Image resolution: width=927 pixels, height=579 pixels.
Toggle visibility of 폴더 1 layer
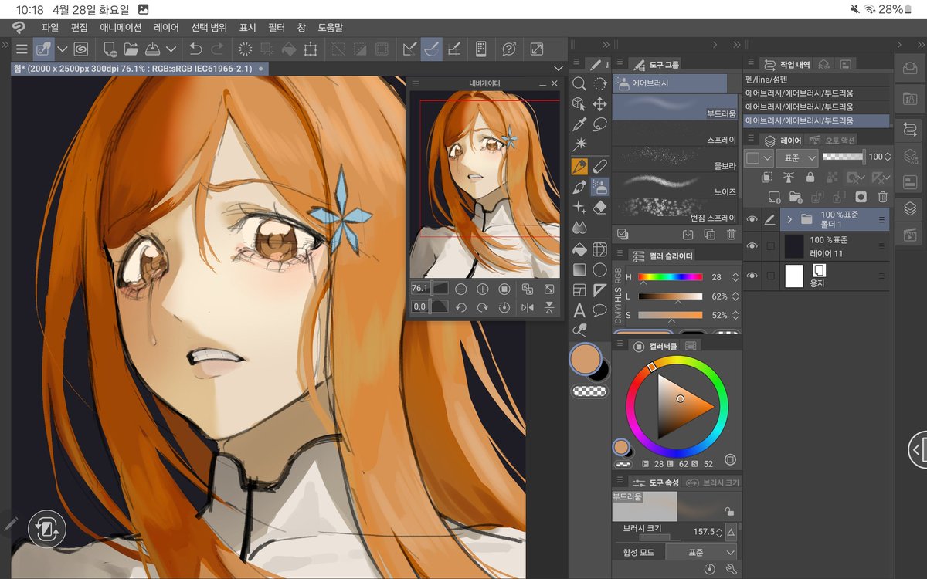(x=752, y=219)
